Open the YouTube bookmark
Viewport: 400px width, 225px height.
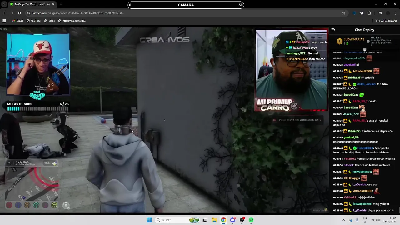(33, 21)
